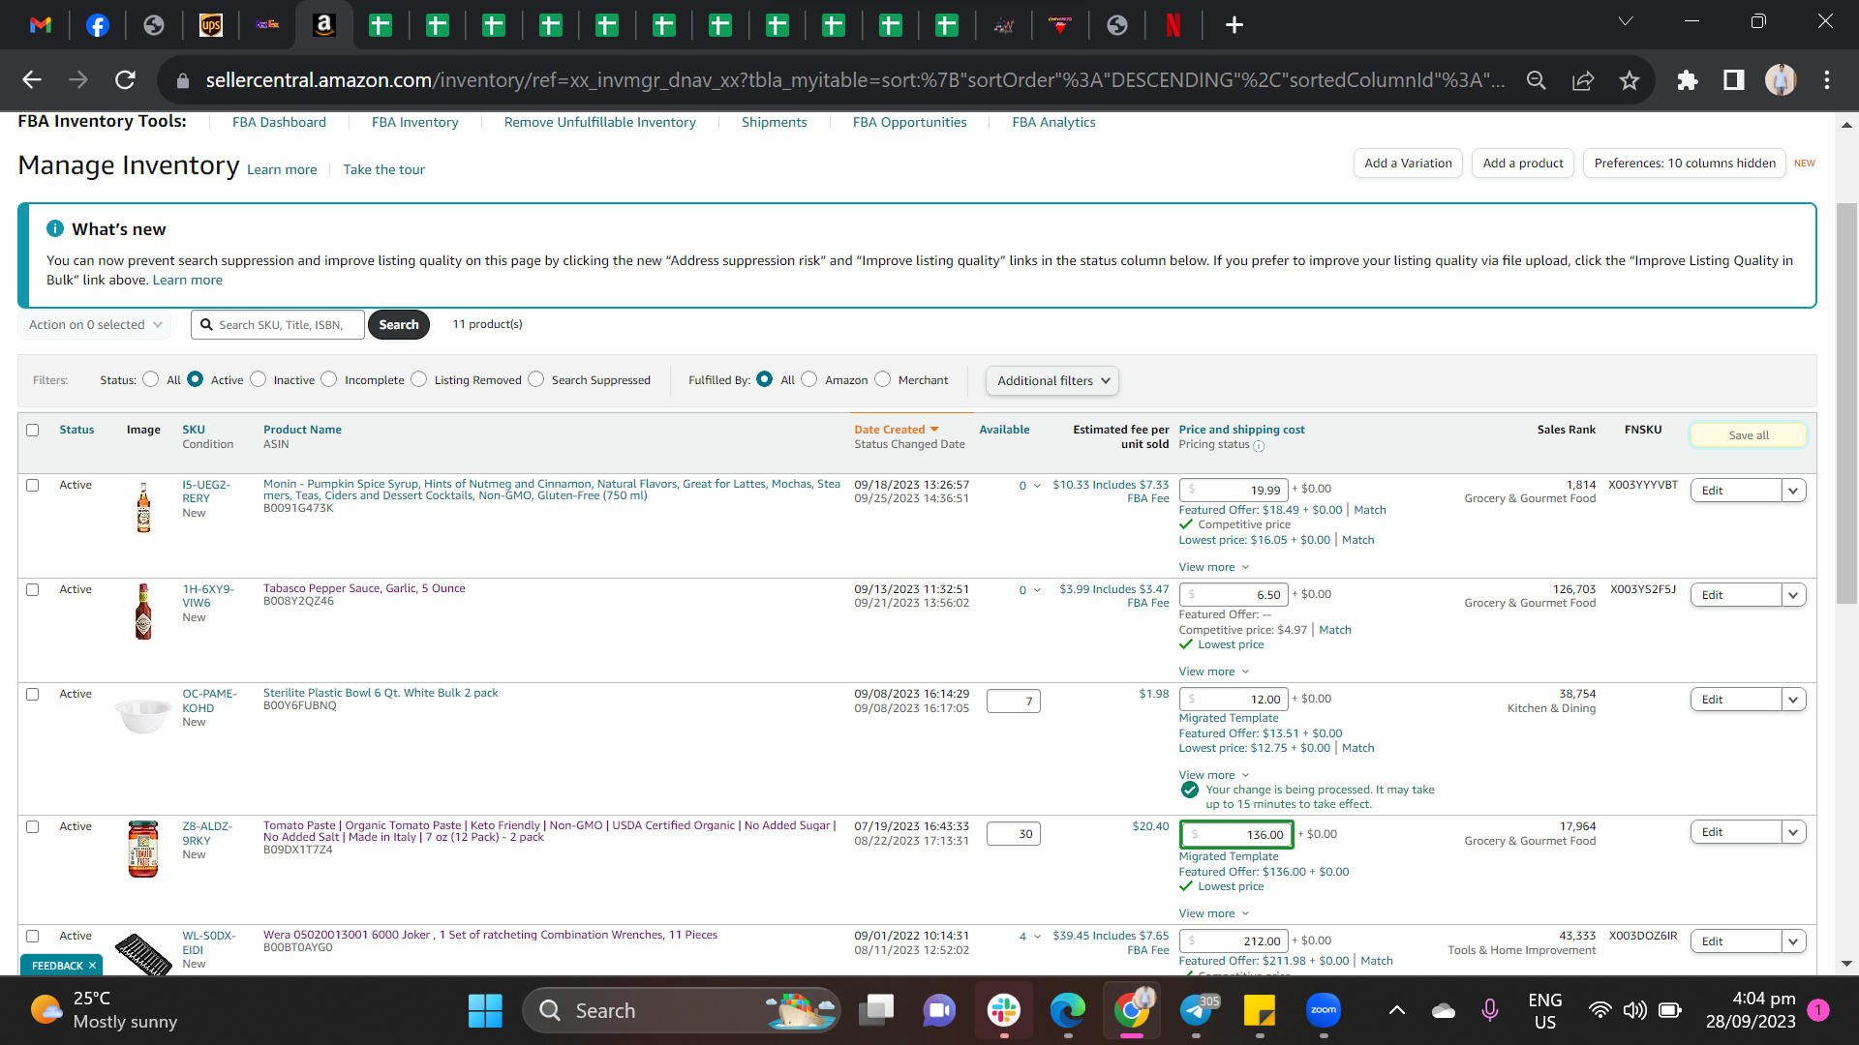Tick the select-all products checkbox
The width and height of the screenshot is (1859, 1045).
(x=33, y=430)
